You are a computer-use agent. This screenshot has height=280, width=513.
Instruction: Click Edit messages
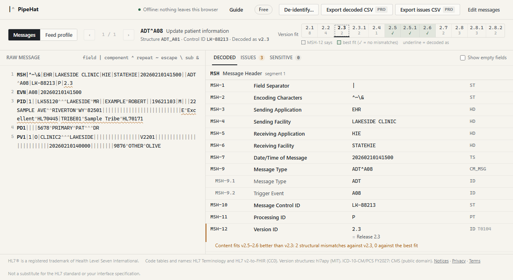click(x=484, y=10)
